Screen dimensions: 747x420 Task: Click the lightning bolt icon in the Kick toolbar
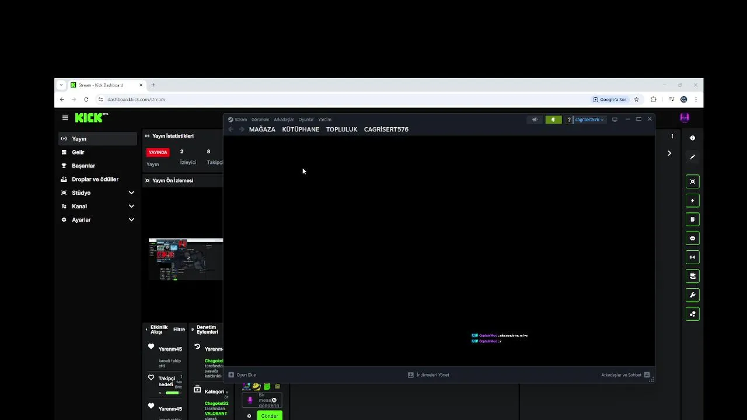(x=693, y=201)
